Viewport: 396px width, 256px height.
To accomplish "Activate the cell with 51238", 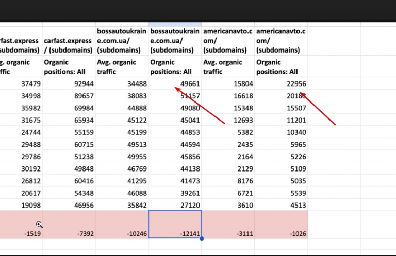I will 69,157.
